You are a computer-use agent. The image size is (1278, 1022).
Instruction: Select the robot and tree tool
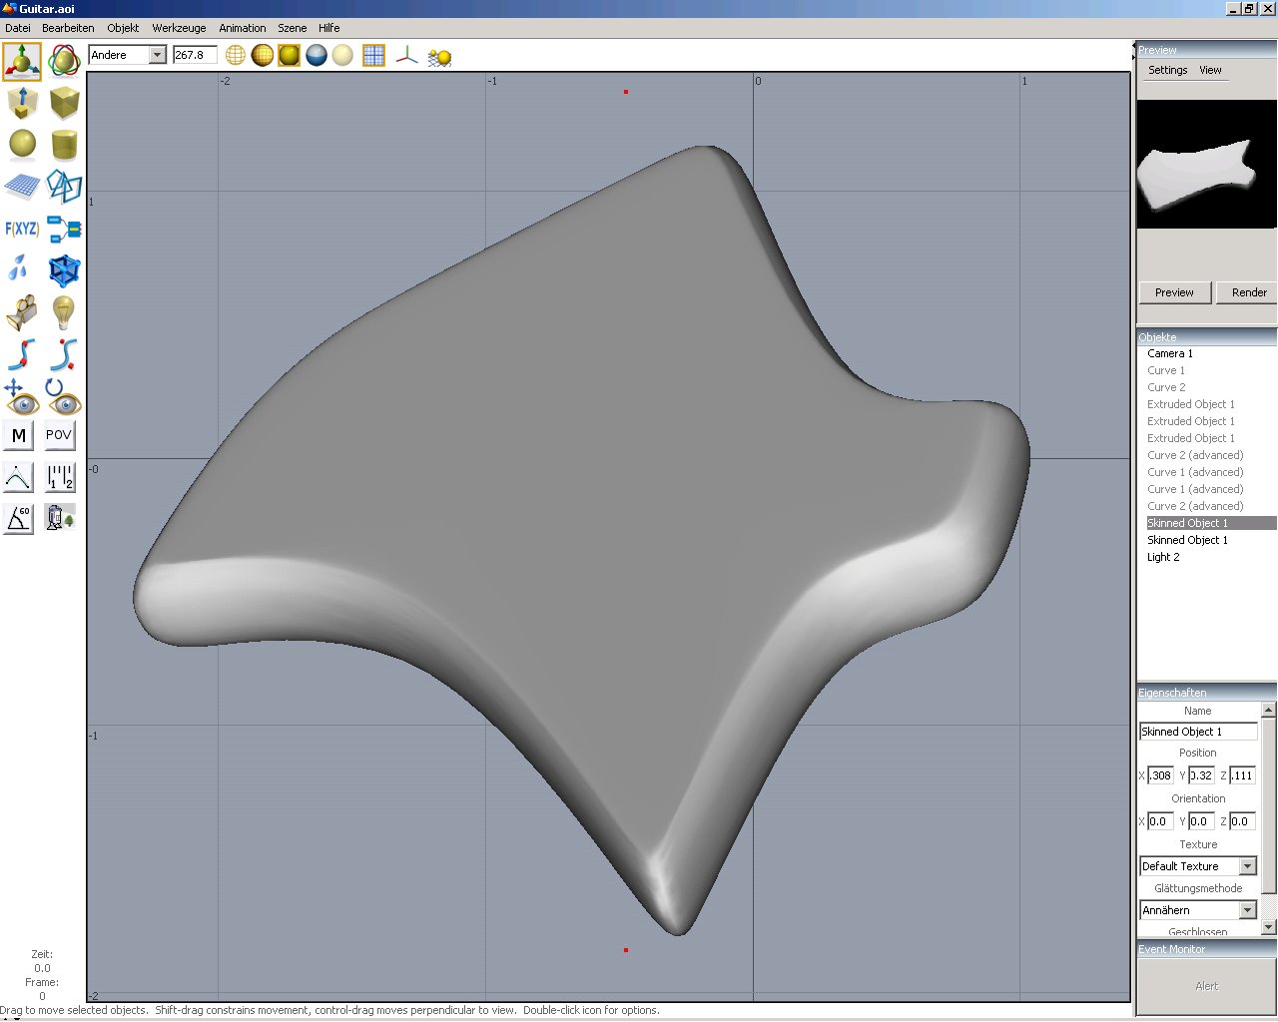tap(60, 518)
